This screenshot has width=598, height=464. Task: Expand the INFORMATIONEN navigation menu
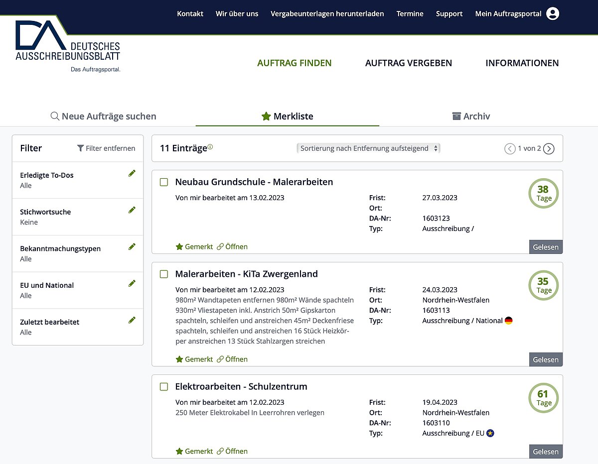(x=522, y=63)
